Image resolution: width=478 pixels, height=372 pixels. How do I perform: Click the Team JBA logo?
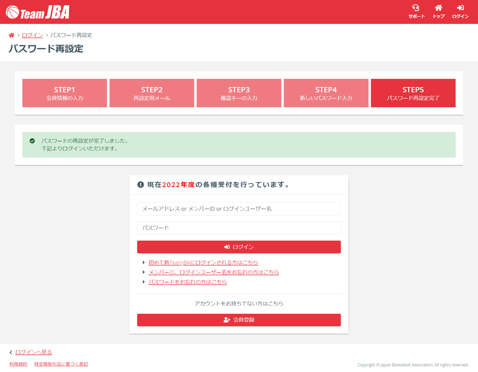coord(38,12)
